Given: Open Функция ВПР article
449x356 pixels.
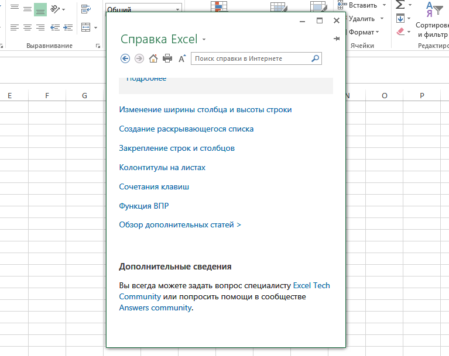Looking at the screenshot, I should pos(144,206).
